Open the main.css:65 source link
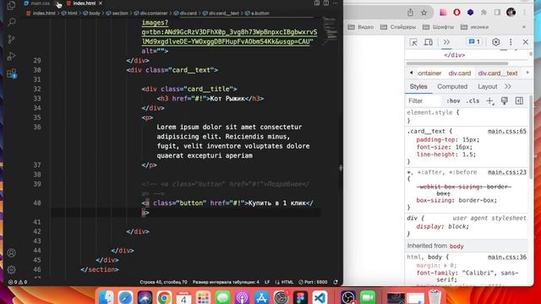This screenshot has width=541, height=304. (507, 132)
